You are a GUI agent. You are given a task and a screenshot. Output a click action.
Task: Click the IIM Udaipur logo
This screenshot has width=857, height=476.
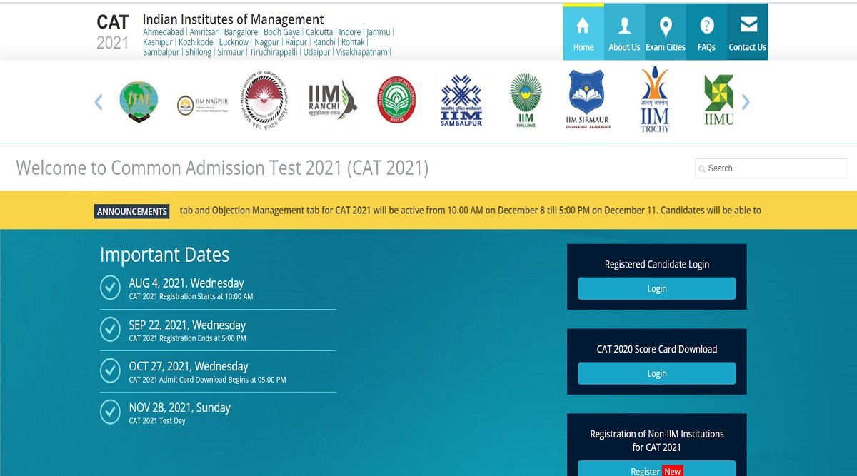pos(718,101)
